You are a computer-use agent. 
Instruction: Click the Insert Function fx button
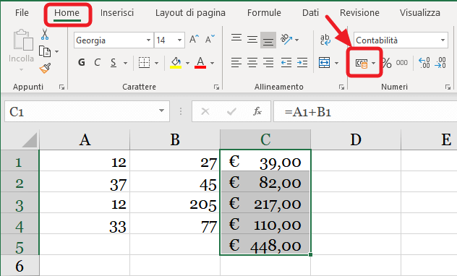[x=257, y=111]
